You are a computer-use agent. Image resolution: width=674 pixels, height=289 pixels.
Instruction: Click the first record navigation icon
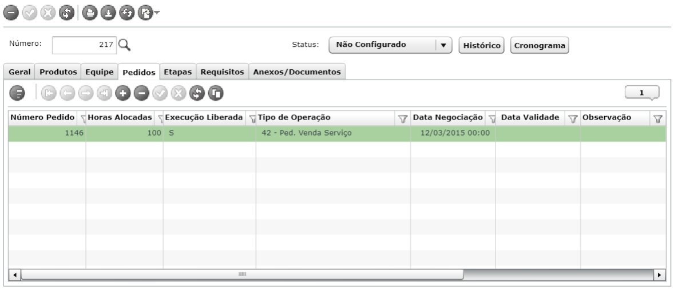click(x=49, y=93)
